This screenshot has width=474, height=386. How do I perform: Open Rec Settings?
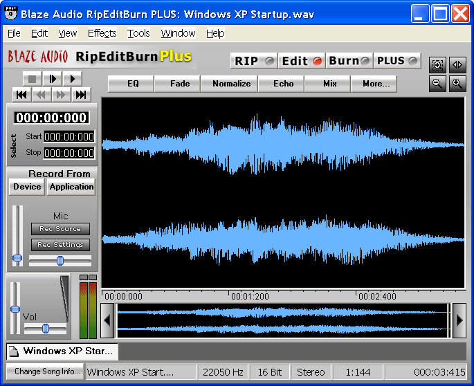pyautogui.click(x=60, y=245)
